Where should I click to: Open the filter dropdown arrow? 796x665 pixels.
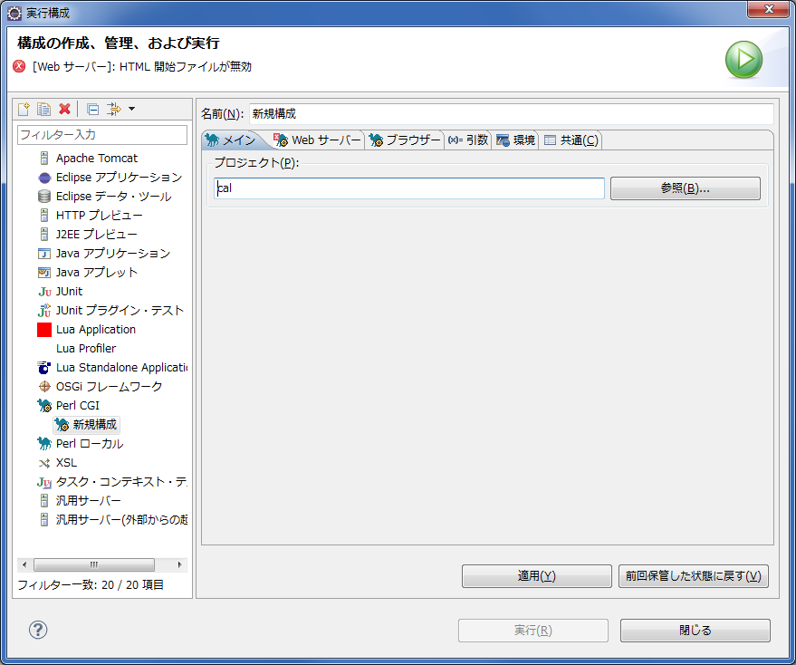[x=131, y=109]
